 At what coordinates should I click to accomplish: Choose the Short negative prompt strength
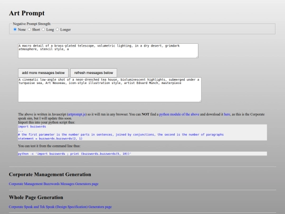coord(29,29)
